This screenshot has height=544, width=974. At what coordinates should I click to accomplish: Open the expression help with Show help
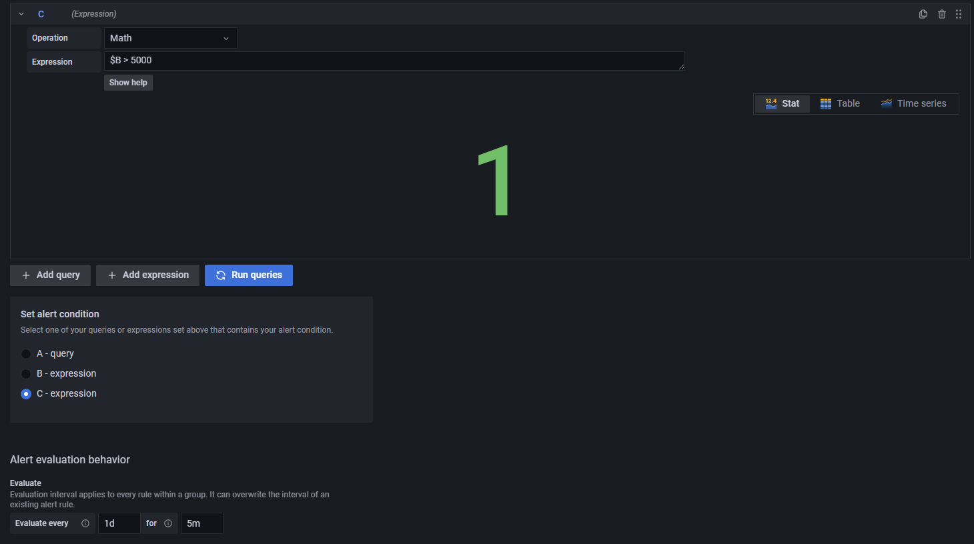click(x=128, y=82)
